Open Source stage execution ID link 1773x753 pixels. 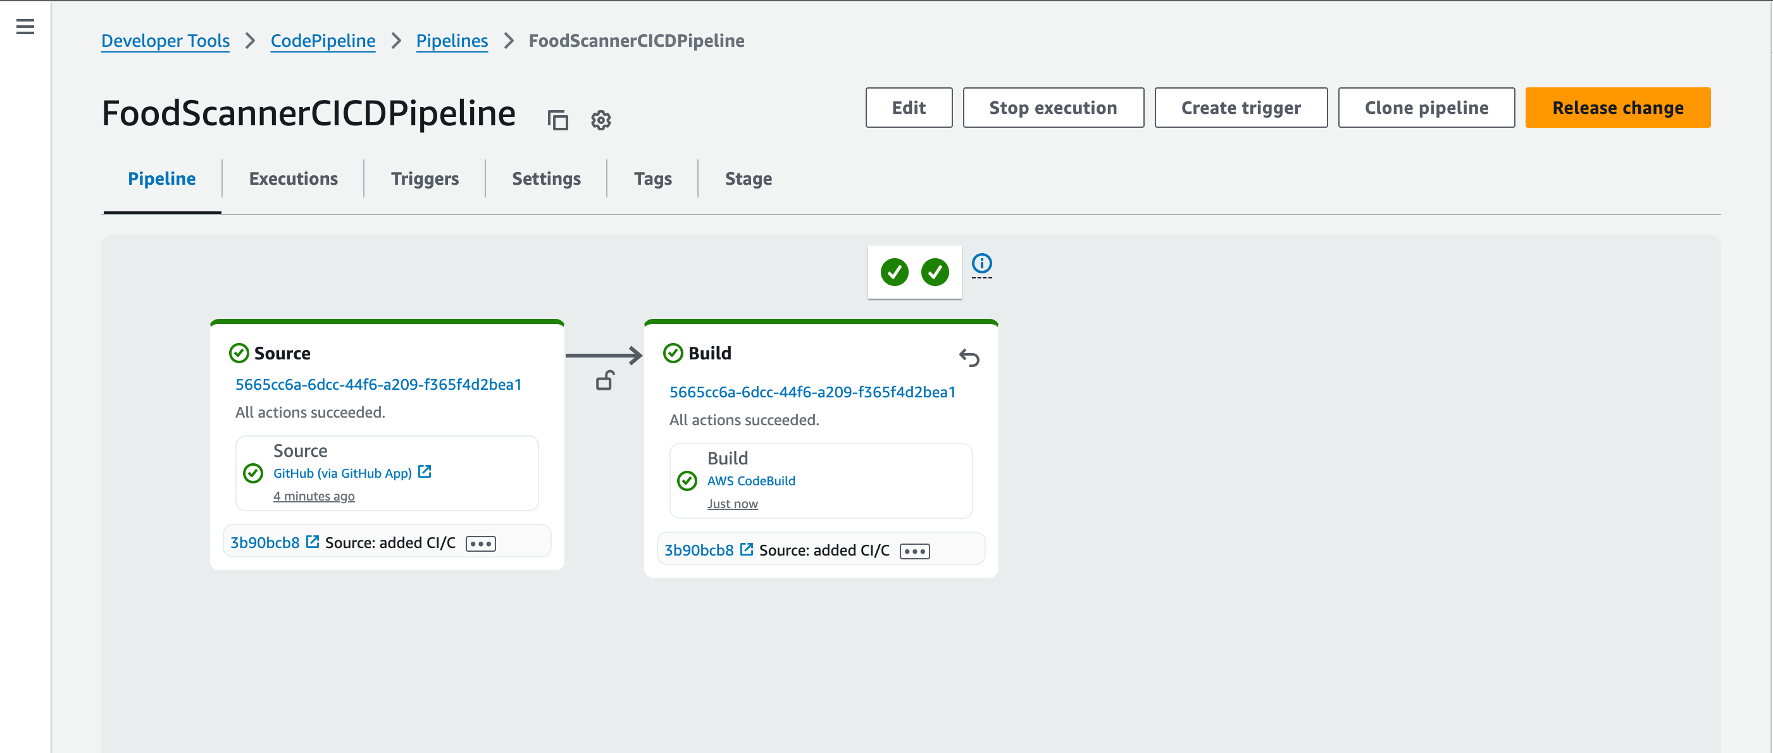click(378, 385)
